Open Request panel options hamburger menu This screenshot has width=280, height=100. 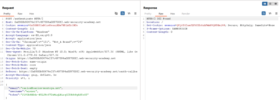tap(135, 13)
